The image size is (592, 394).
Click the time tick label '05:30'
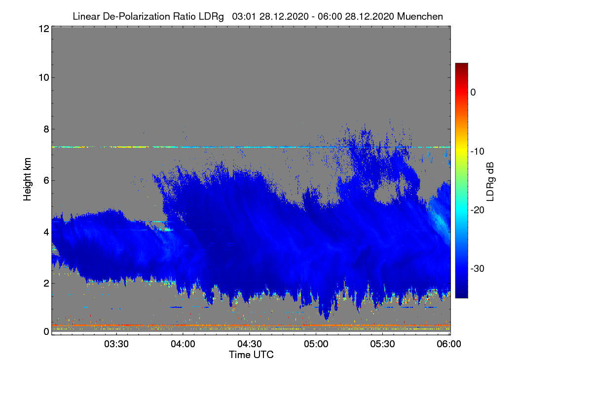[x=383, y=344]
